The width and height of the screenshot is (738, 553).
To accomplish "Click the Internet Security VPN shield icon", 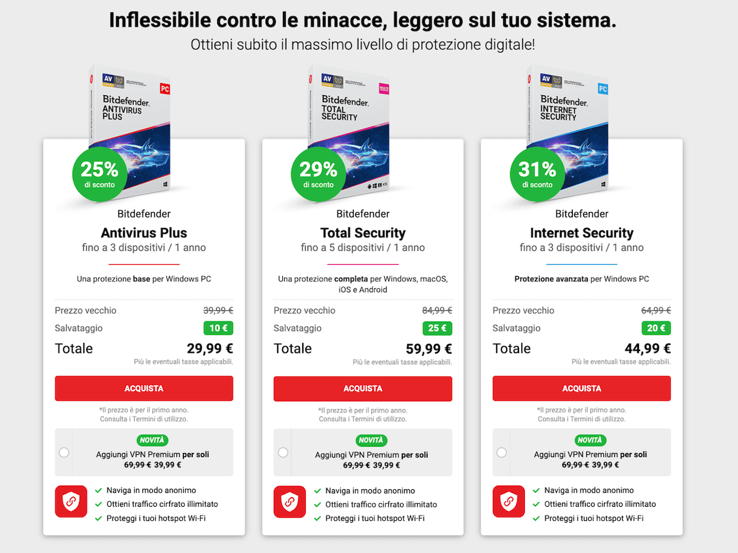I will pyautogui.click(x=509, y=501).
